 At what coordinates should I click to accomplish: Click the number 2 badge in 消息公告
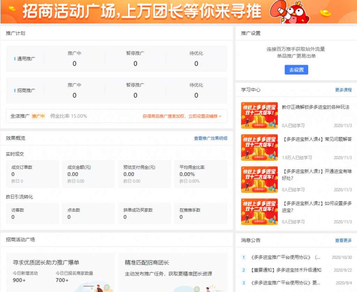244,270
